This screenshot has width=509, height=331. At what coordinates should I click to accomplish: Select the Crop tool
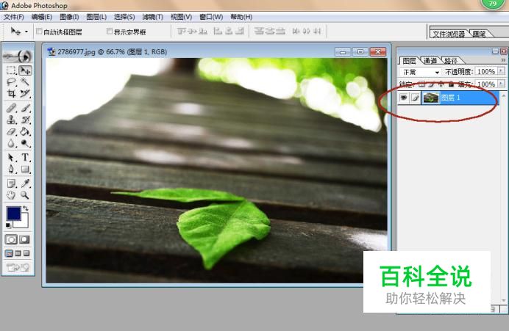11,94
